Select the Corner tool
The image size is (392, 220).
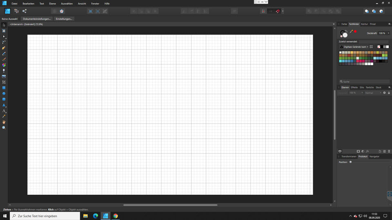4,42
